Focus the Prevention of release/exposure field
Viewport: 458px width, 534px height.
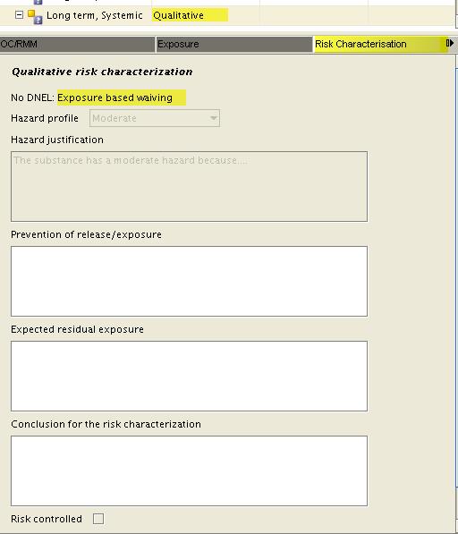click(189, 281)
